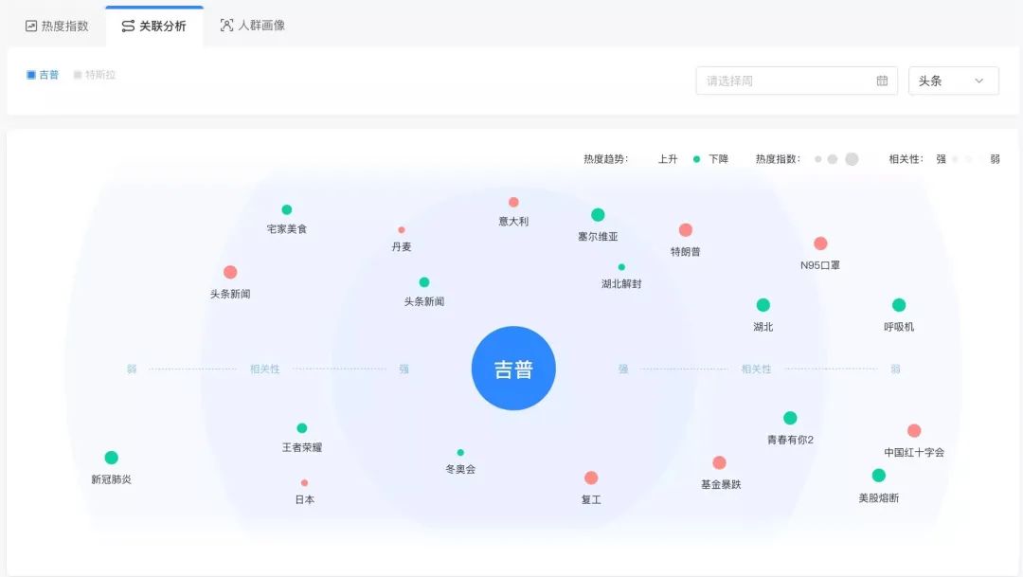Image resolution: width=1023 pixels, height=577 pixels.
Task: Click the largest 热度指数 legend circle
Action: (852, 159)
